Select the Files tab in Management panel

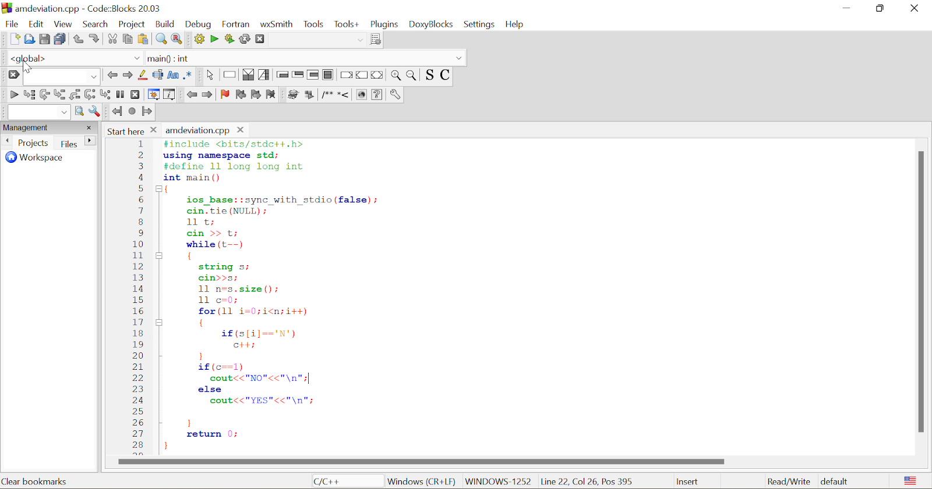coord(69,144)
